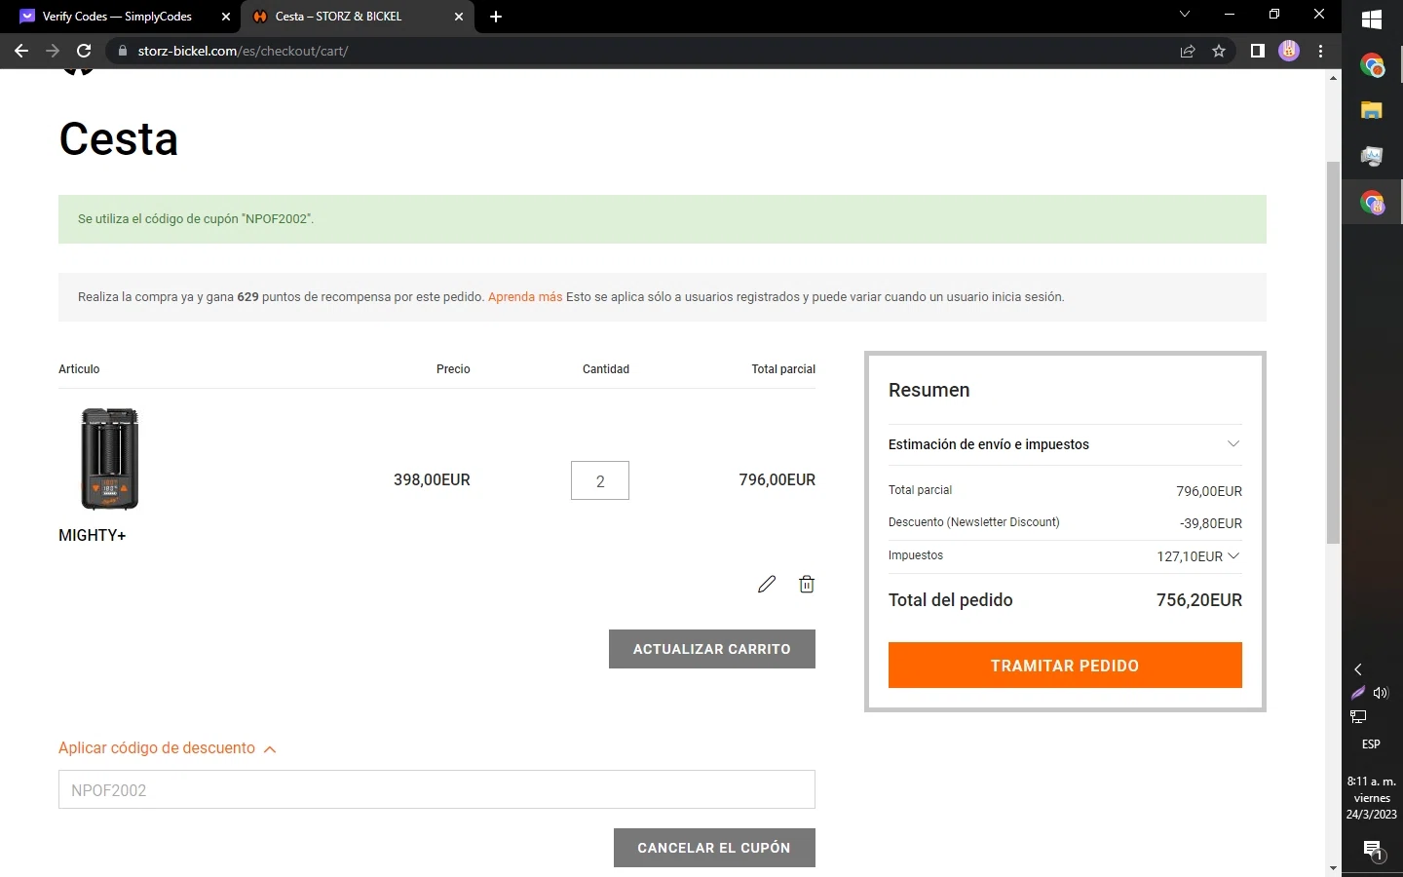Screen dimensions: 1403x877
Task: Click the page's vertical scrollbar thumb
Action: 1334,353
